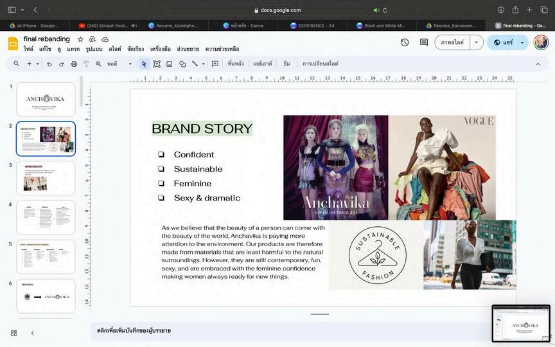Open the Google account avatar

click(x=541, y=42)
